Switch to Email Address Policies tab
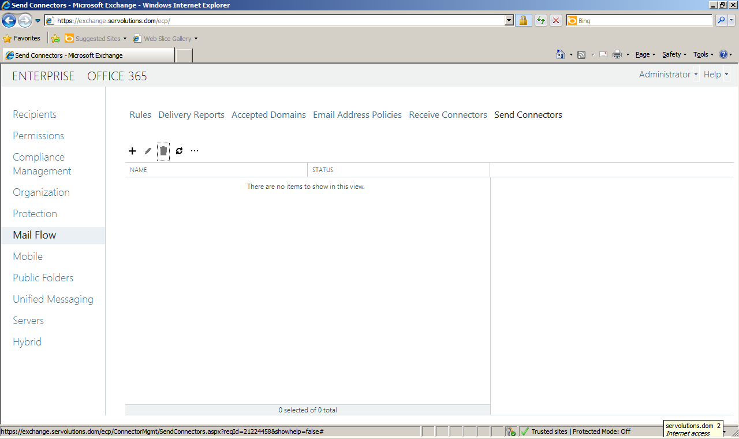 [x=357, y=115]
